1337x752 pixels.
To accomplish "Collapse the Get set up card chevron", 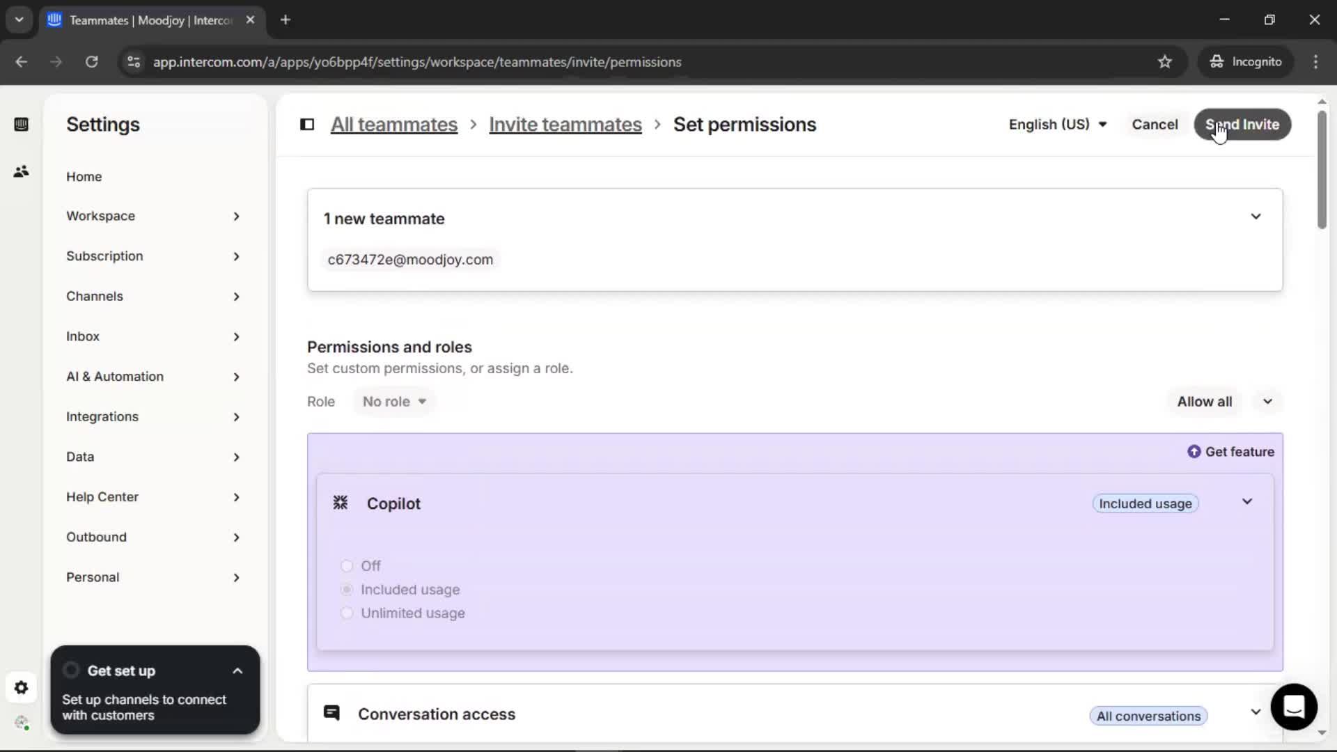I will pyautogui.click(x=237, y=671).
